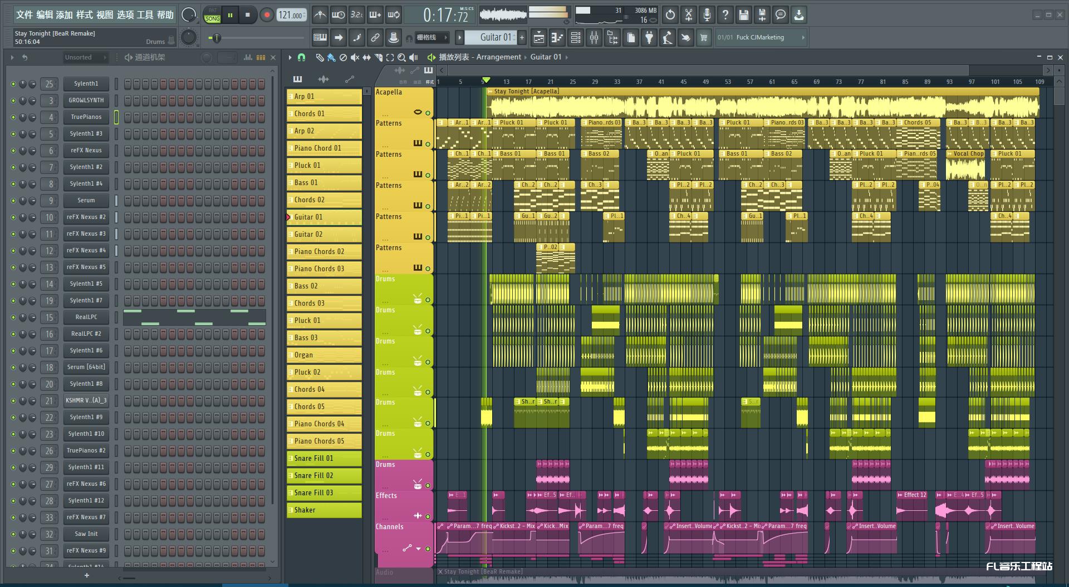
Task: Click the question mark help icon
Action: [x=725, y=15]
